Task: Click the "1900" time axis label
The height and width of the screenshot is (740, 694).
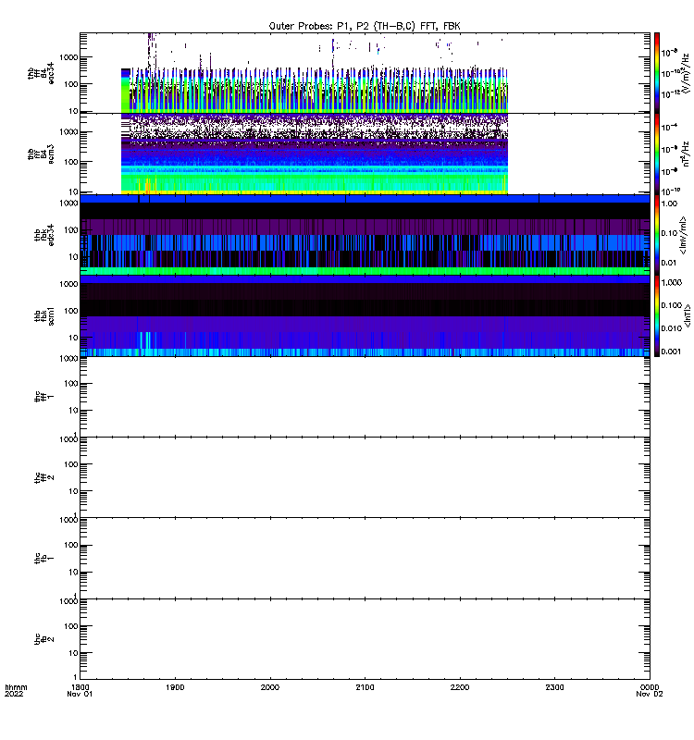Action: 175,687
